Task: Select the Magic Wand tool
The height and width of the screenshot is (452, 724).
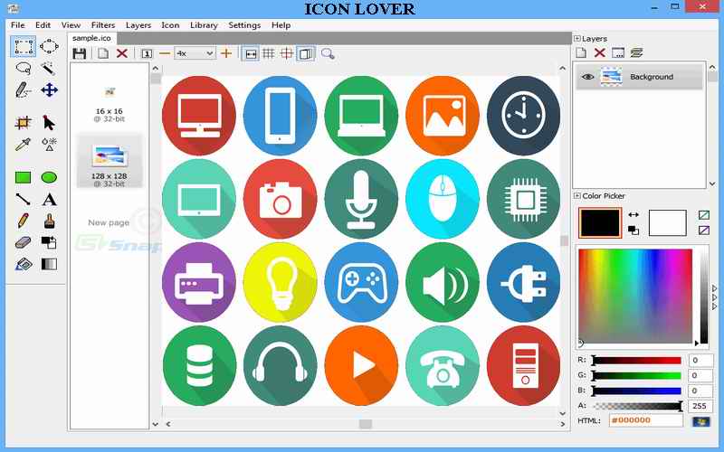Action: 49,68
